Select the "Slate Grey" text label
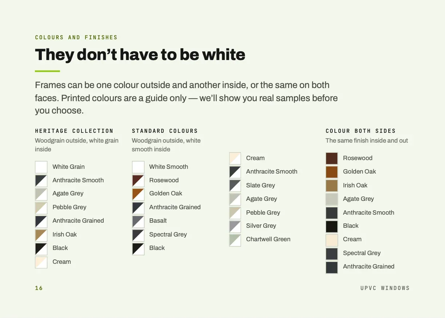This screenshot has width=445, height=318. (x=261, y=186)
